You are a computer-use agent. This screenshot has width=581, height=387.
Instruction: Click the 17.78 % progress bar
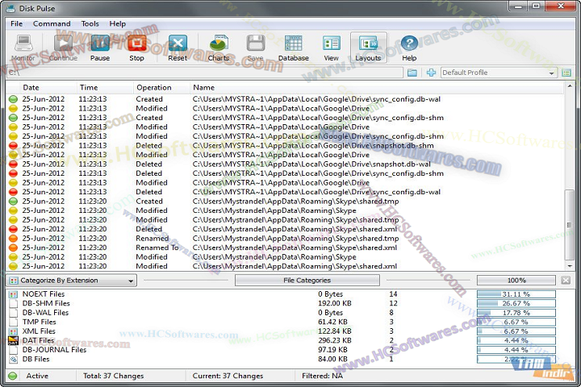pyautogui.click(x=516, y=313)
